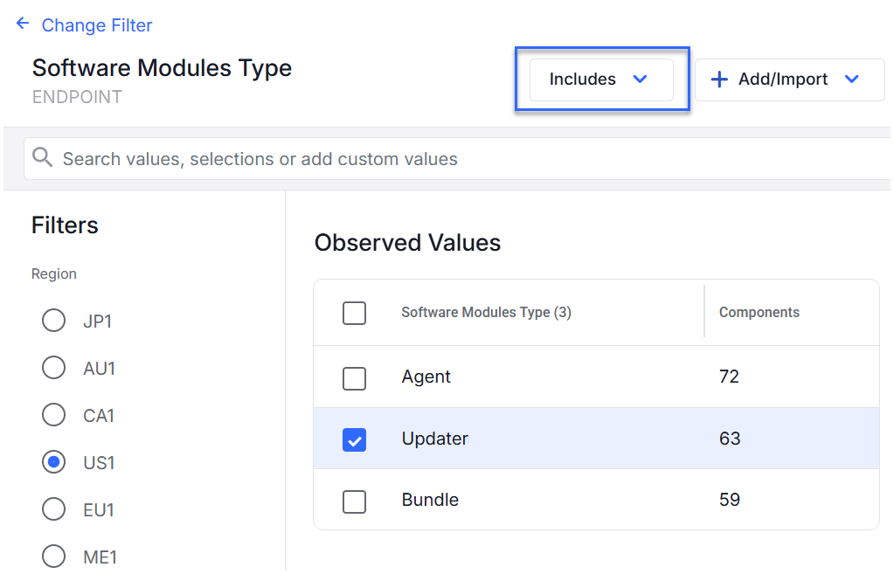The width and height of the screenshot is (894, 574).
Task: Expand the Add/Import dropdown chevron
Action: (x=852, y=79)
